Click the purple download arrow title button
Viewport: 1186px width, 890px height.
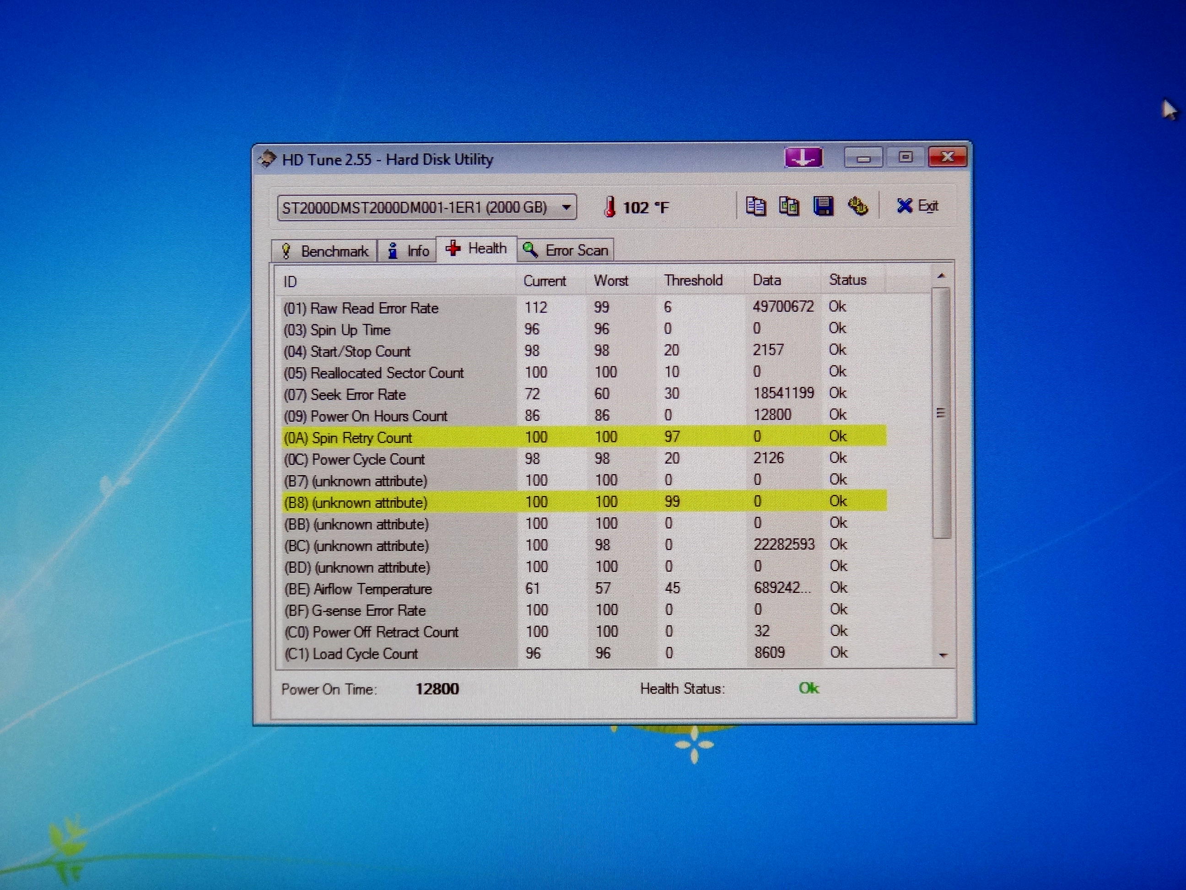803,158
